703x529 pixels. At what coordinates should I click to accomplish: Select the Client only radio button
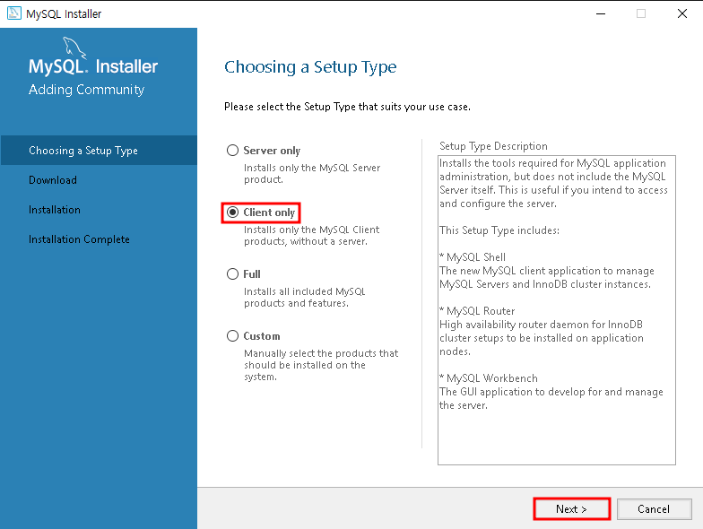click(x=232, y=212)
